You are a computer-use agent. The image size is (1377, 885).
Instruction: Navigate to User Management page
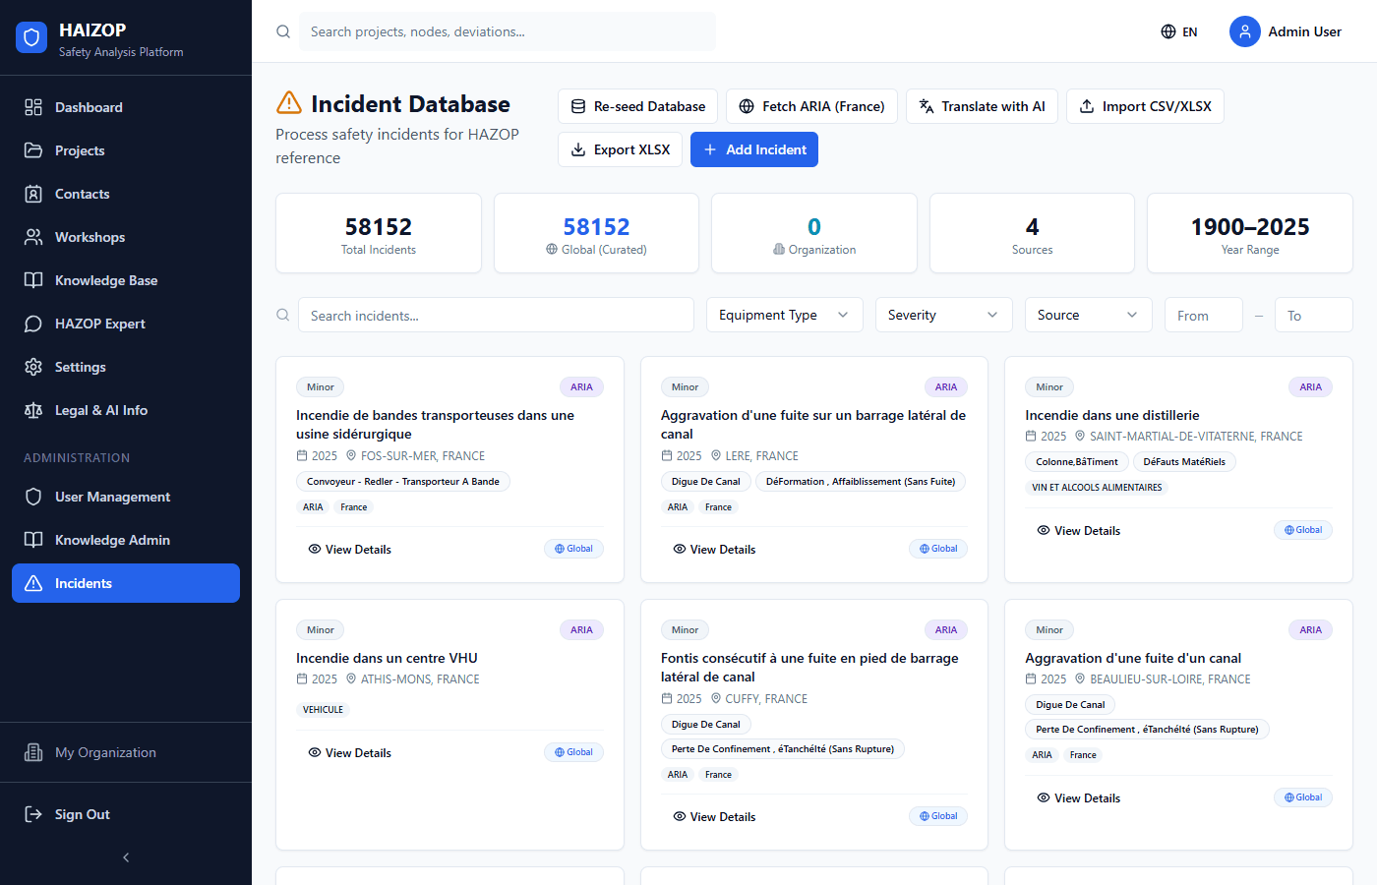112,497
